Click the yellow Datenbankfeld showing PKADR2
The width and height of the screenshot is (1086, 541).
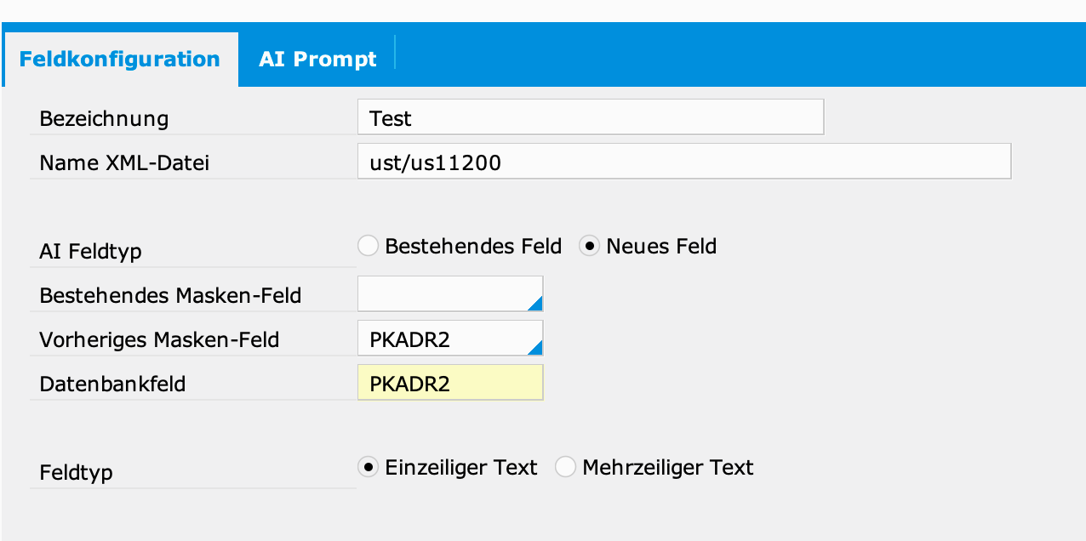point(449,382)
